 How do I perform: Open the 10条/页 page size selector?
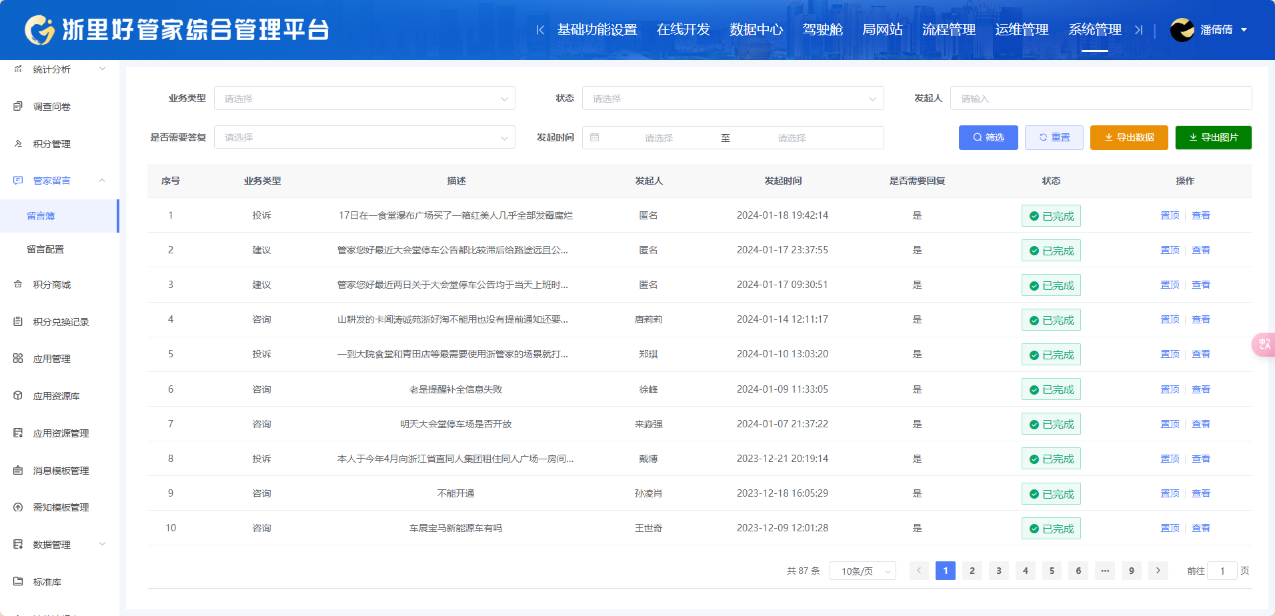863,571
